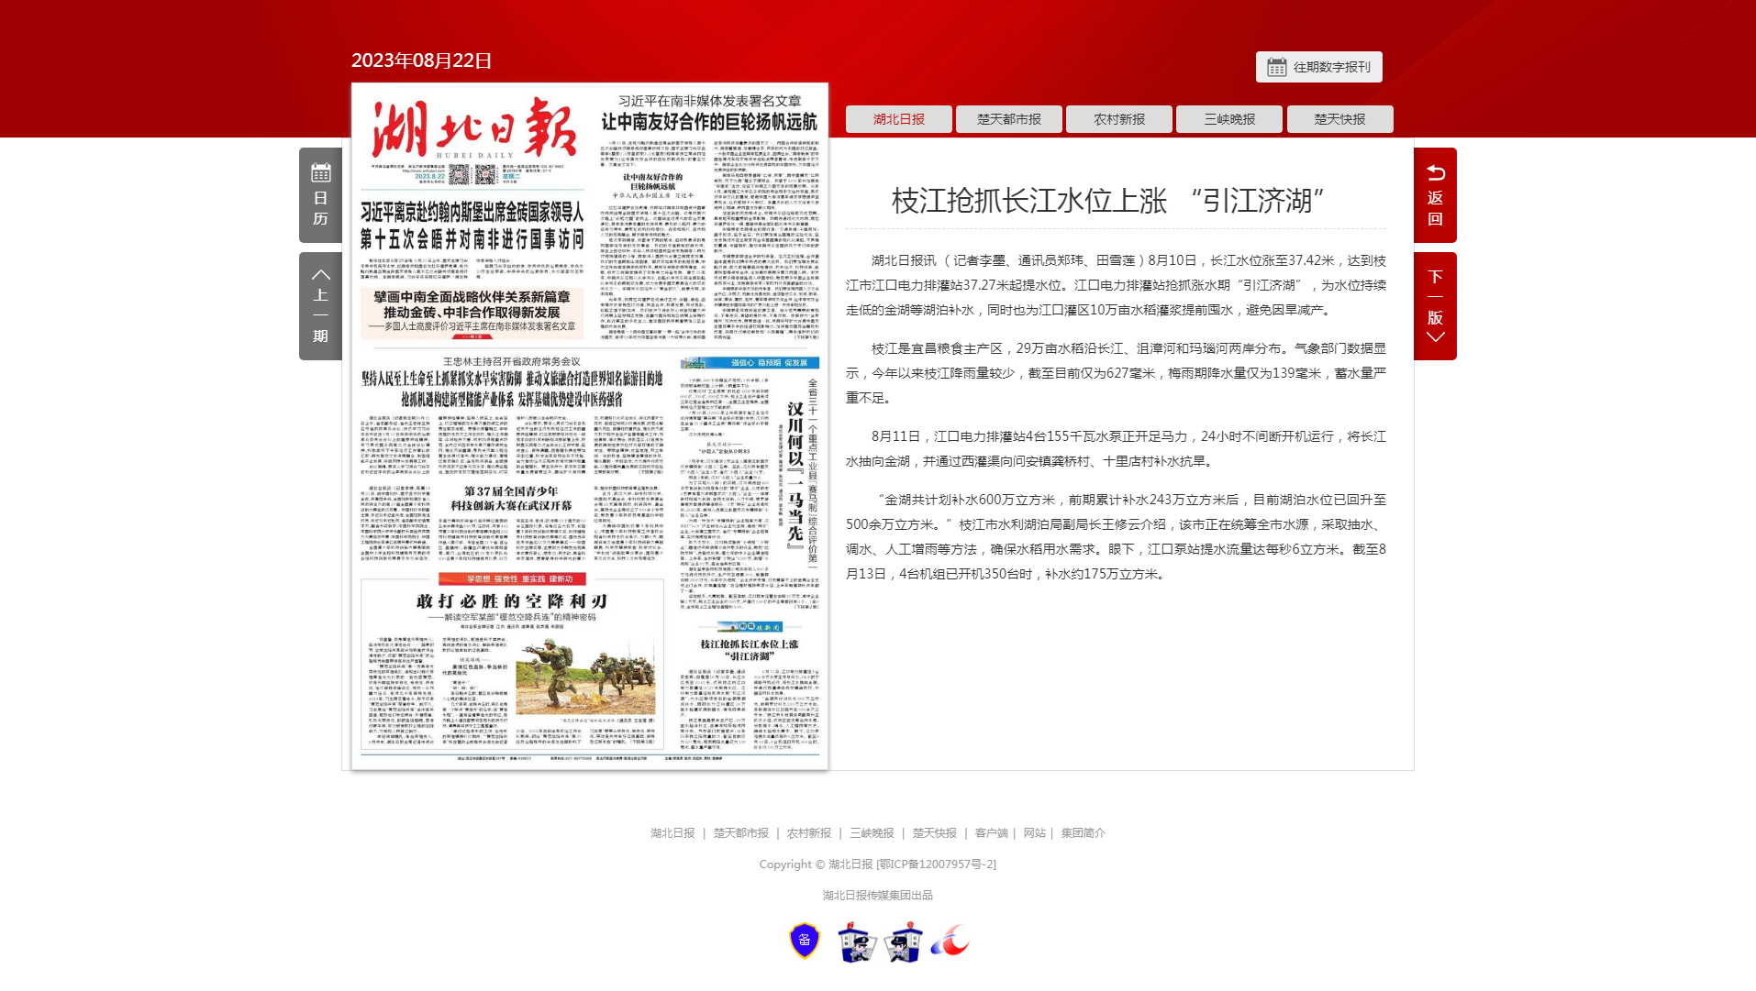This screenshot has height=991, width=1756.
Task: Go to next page with the 下一版 arrow
Action: [1435, 305]
